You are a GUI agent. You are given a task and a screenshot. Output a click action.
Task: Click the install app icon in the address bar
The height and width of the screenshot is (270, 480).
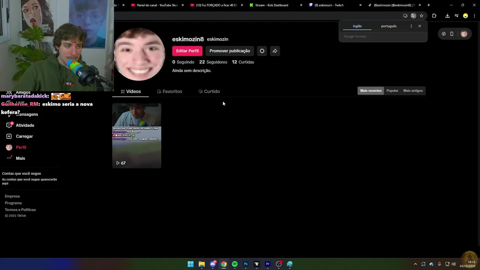(405, 16)
